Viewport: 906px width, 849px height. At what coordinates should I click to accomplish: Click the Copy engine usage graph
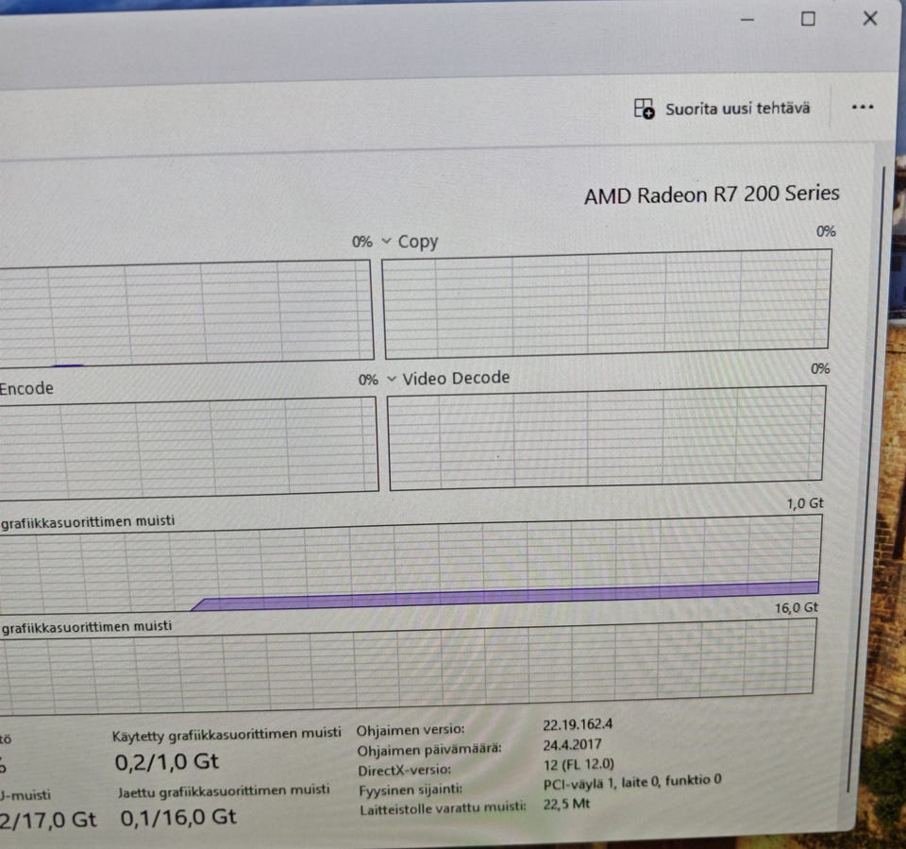tap(606, 304)
